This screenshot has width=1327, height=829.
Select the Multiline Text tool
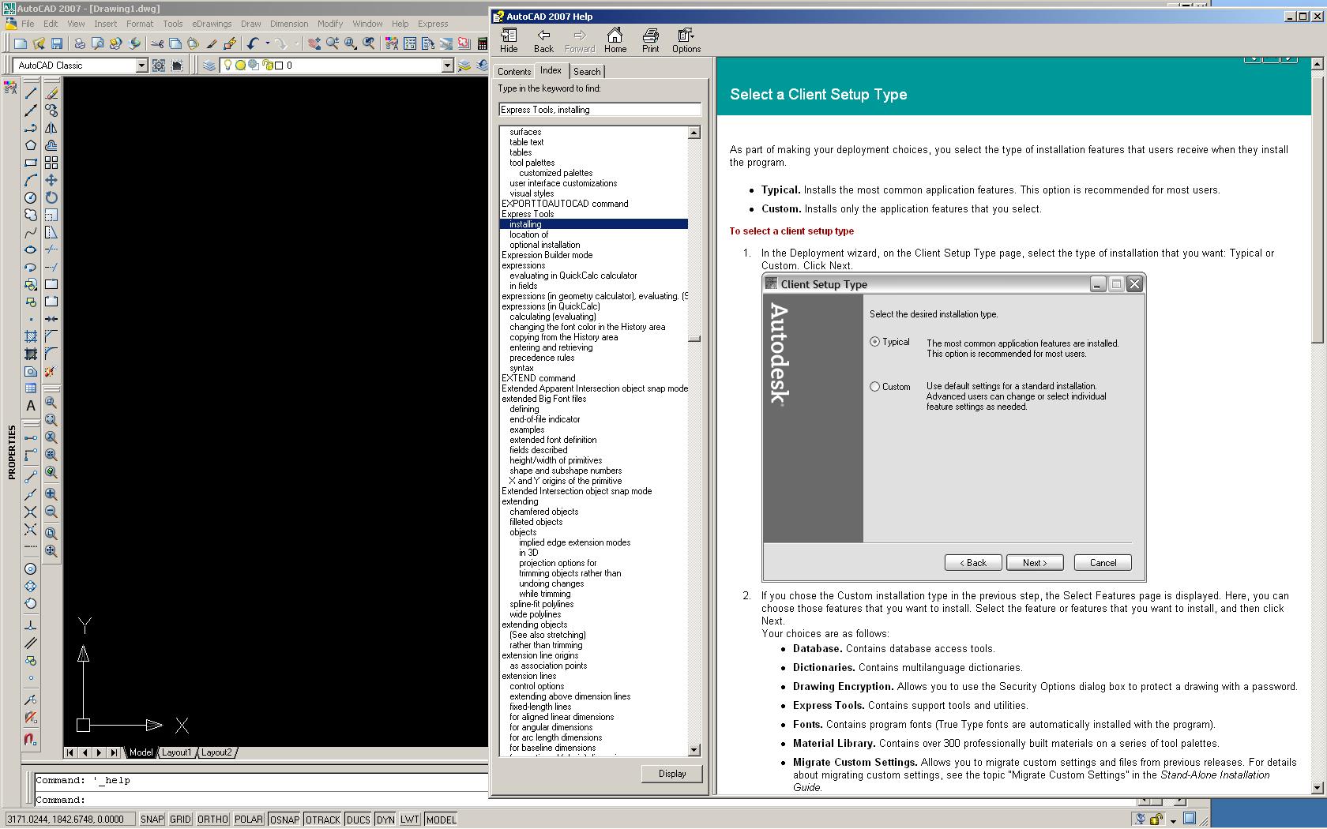(31, 406)
